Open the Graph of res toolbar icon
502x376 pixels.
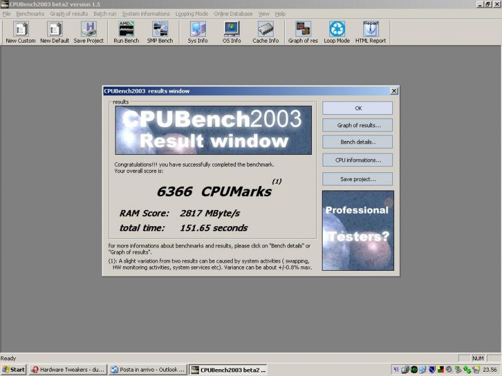pyautogui.click(x=303, y=32)
